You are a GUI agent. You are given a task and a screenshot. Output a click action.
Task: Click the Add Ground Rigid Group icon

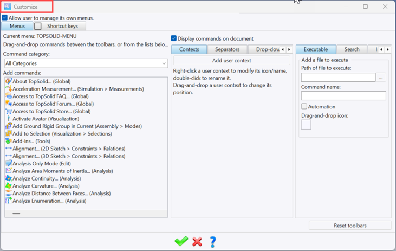pos(9,126)
